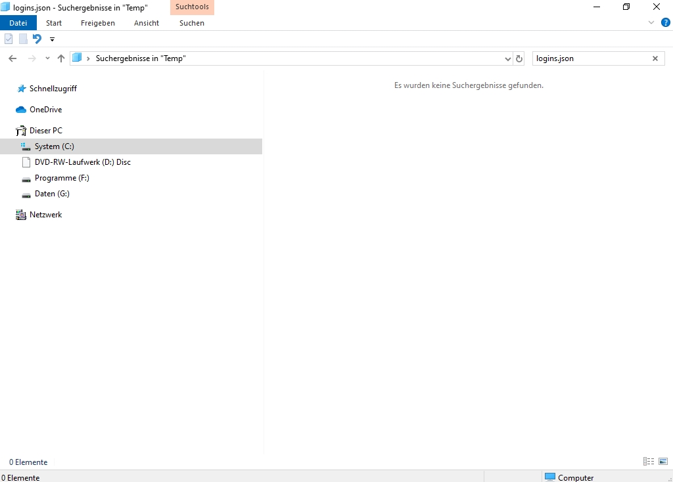This screenshot has height=482, width=673.
Task: Restore down the Explorer window
Action: pyautogui.click(x=626, y=7)
